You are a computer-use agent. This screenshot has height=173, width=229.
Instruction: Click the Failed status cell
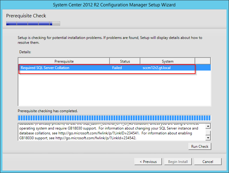pos(117,68)
